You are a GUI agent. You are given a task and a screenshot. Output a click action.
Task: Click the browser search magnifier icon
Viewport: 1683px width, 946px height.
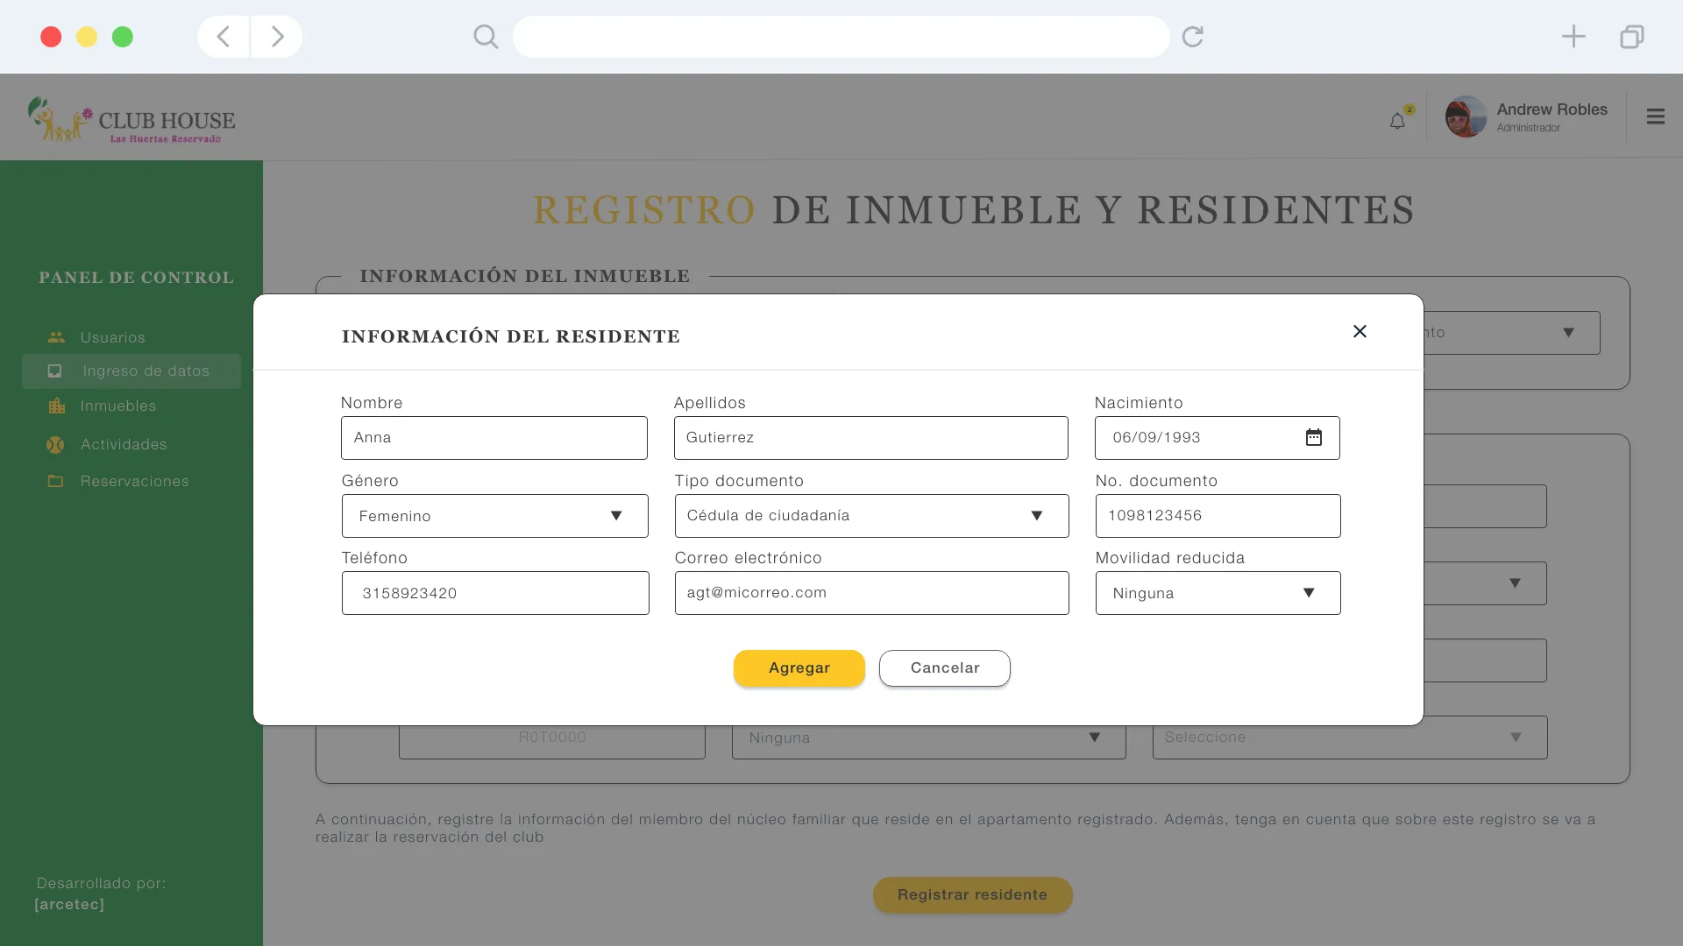pos(486,37)
